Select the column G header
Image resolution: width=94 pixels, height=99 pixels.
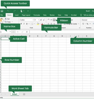point(54,36)
